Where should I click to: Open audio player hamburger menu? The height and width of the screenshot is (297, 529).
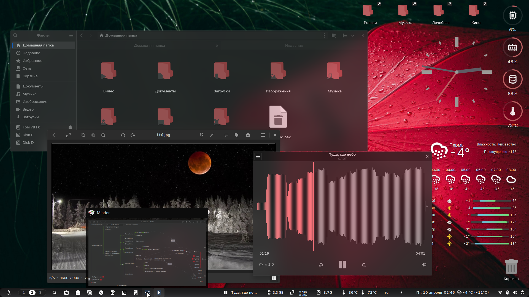point(258,156)
